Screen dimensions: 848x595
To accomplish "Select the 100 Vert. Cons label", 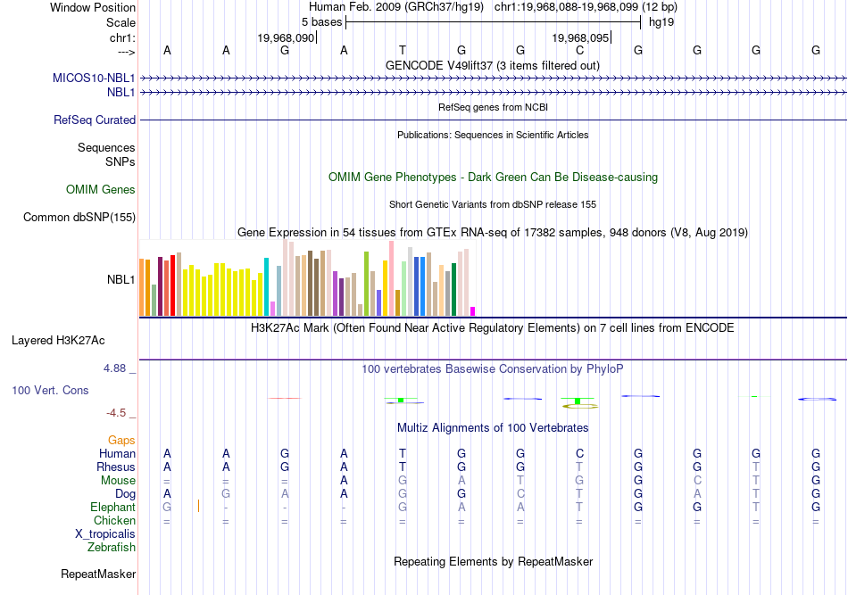I will point(50,390).
